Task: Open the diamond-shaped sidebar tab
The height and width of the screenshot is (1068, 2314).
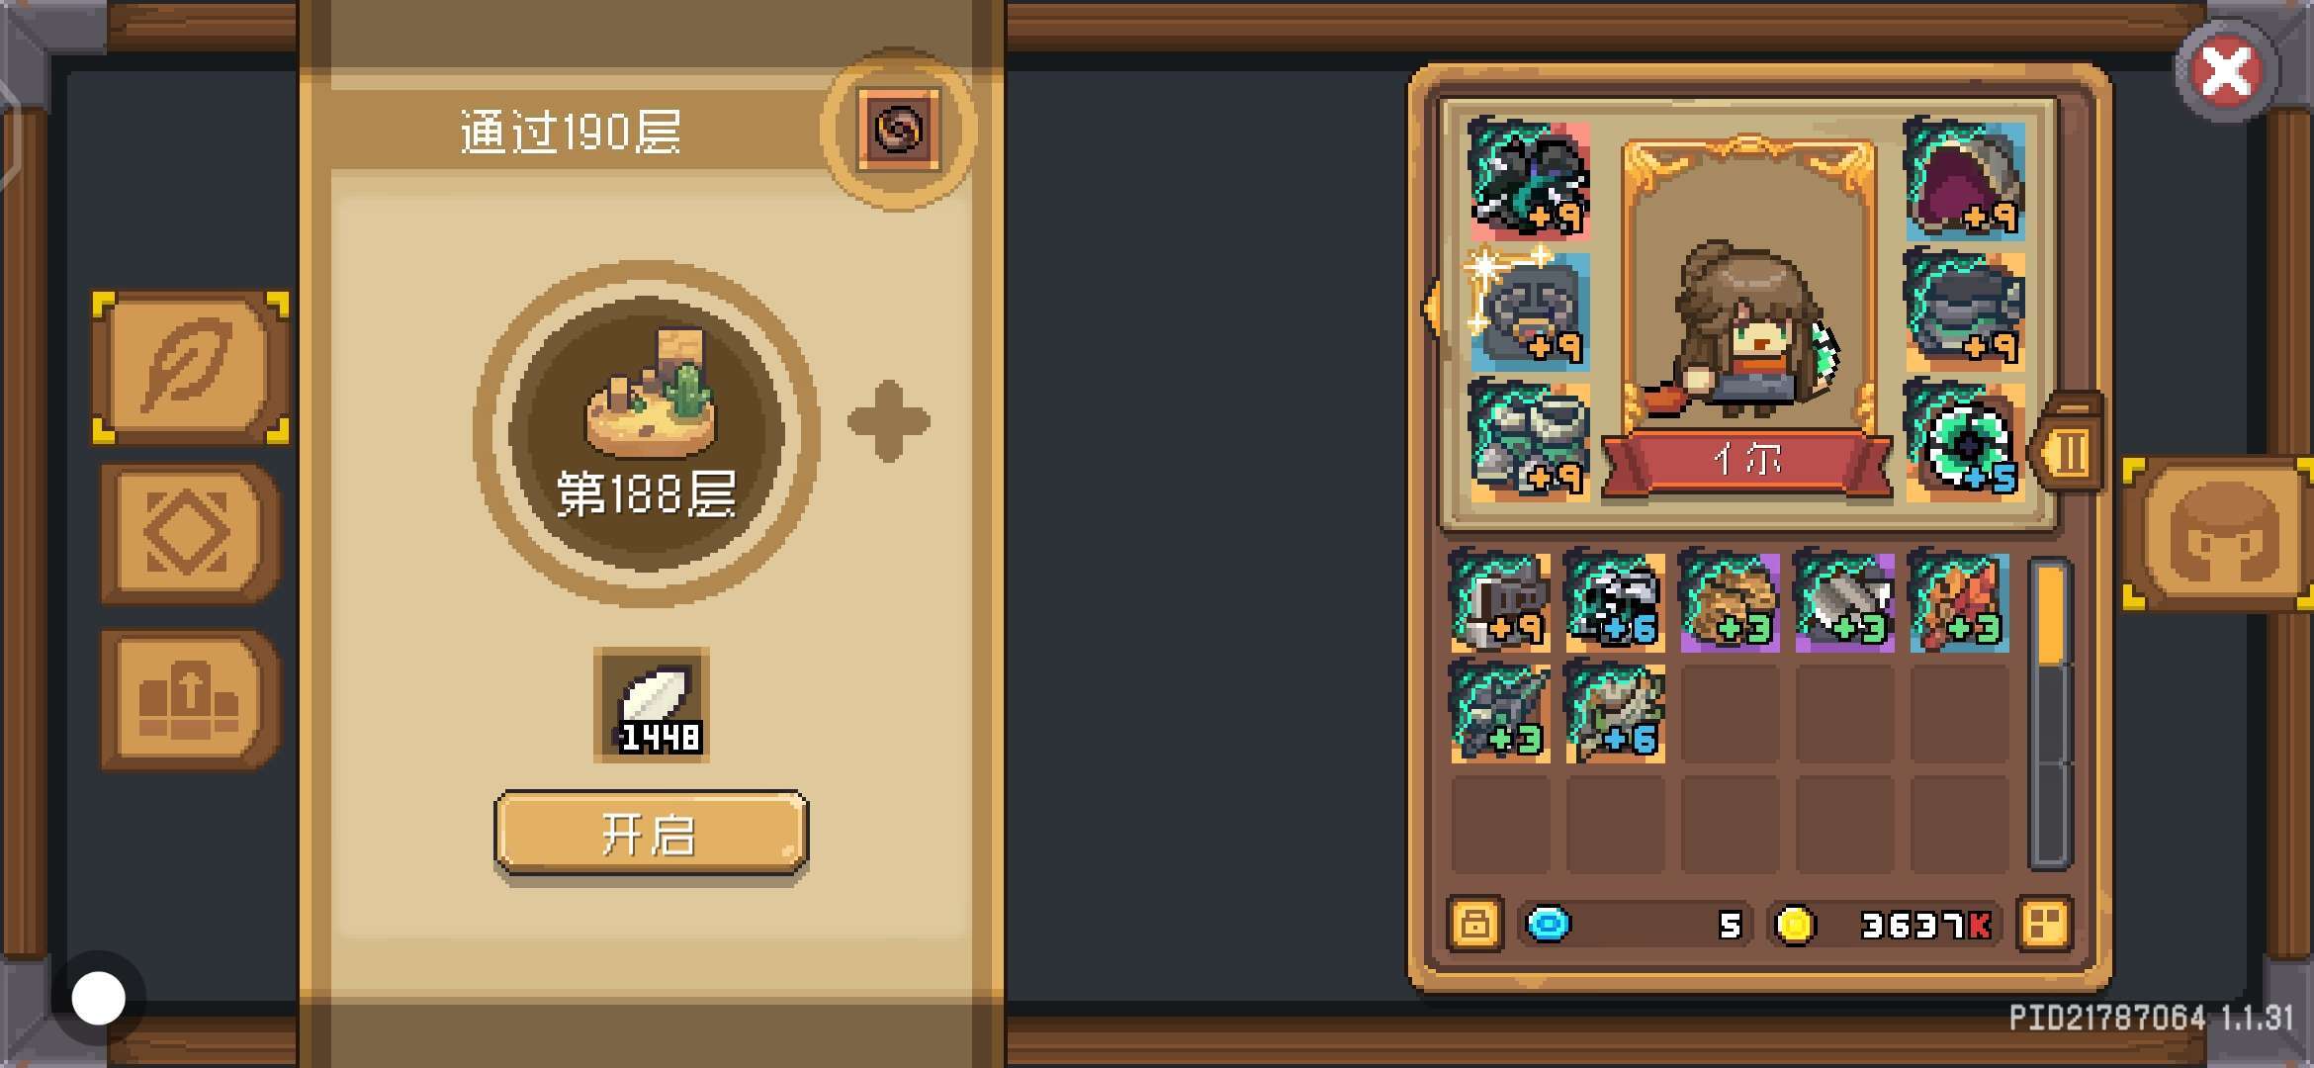Action: 190,533
